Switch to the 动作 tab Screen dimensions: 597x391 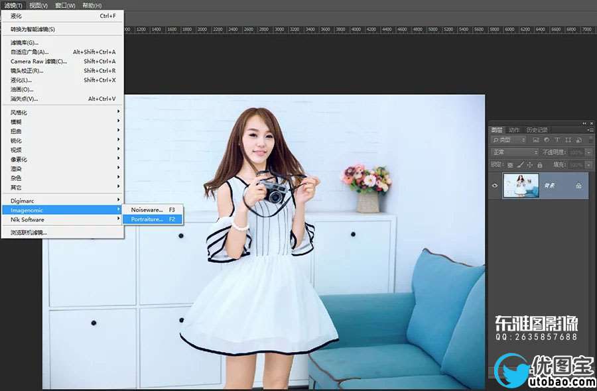pyautogui.click(x=514, y=130)
